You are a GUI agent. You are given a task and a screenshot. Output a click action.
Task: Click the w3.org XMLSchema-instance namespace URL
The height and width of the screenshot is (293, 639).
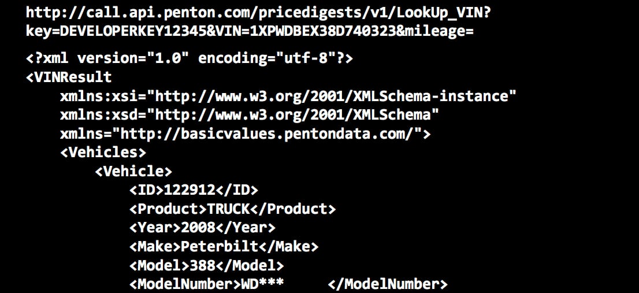[x=332, y=96]
